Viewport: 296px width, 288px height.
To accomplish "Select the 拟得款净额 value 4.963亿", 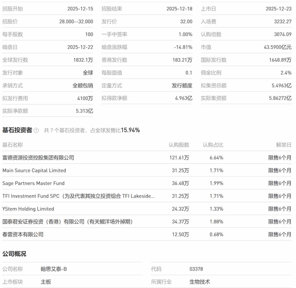I will 184,98.
